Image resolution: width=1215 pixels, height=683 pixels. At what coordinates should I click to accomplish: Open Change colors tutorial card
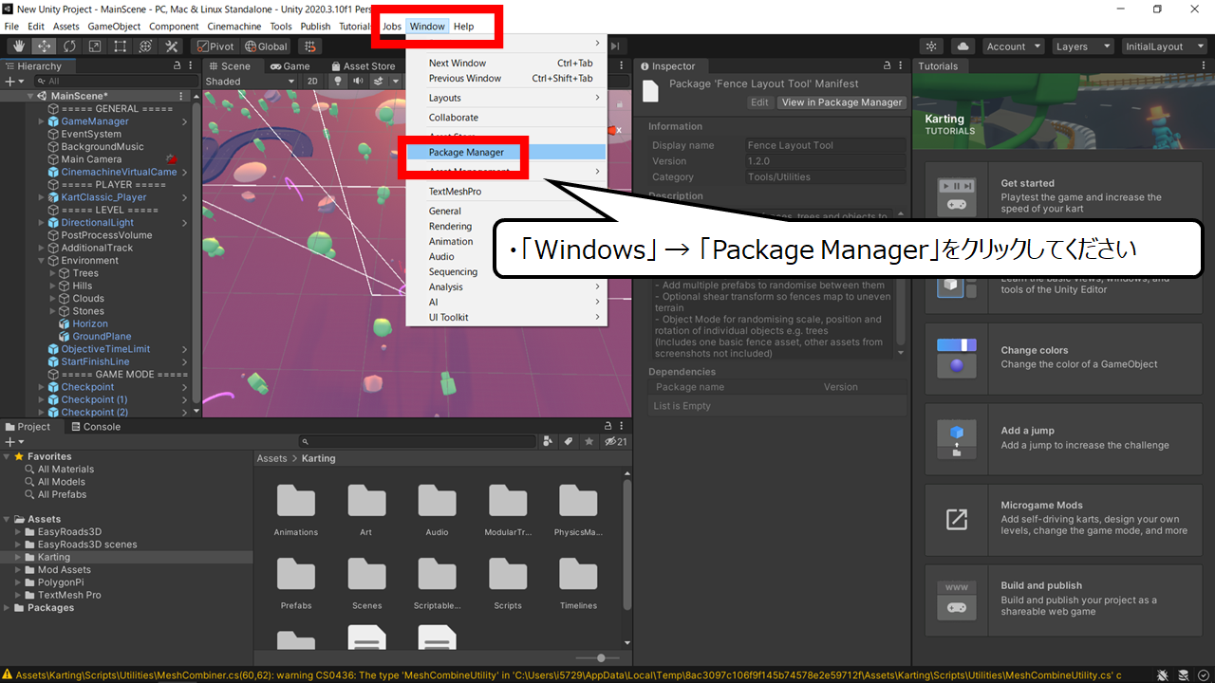click(x=1062, y=358)
